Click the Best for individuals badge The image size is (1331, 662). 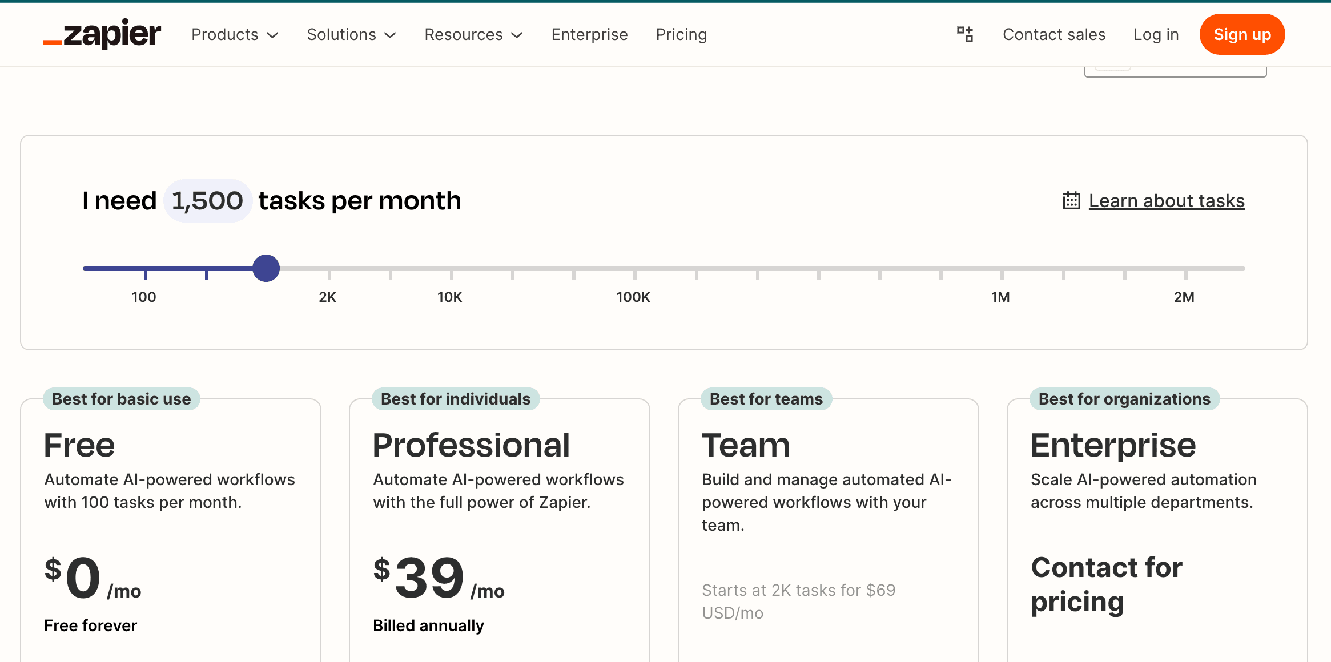456,399
